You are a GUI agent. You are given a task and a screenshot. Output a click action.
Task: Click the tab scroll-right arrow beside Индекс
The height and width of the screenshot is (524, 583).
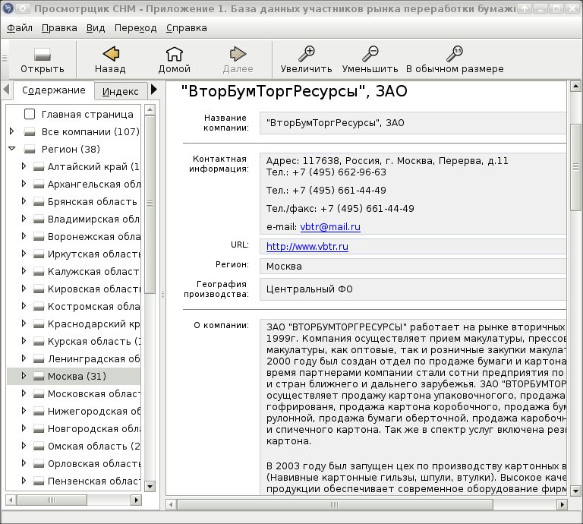click(x=154, y=90)
